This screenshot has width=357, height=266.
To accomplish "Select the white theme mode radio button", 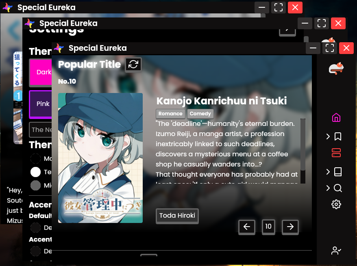I will coord(35,172).
